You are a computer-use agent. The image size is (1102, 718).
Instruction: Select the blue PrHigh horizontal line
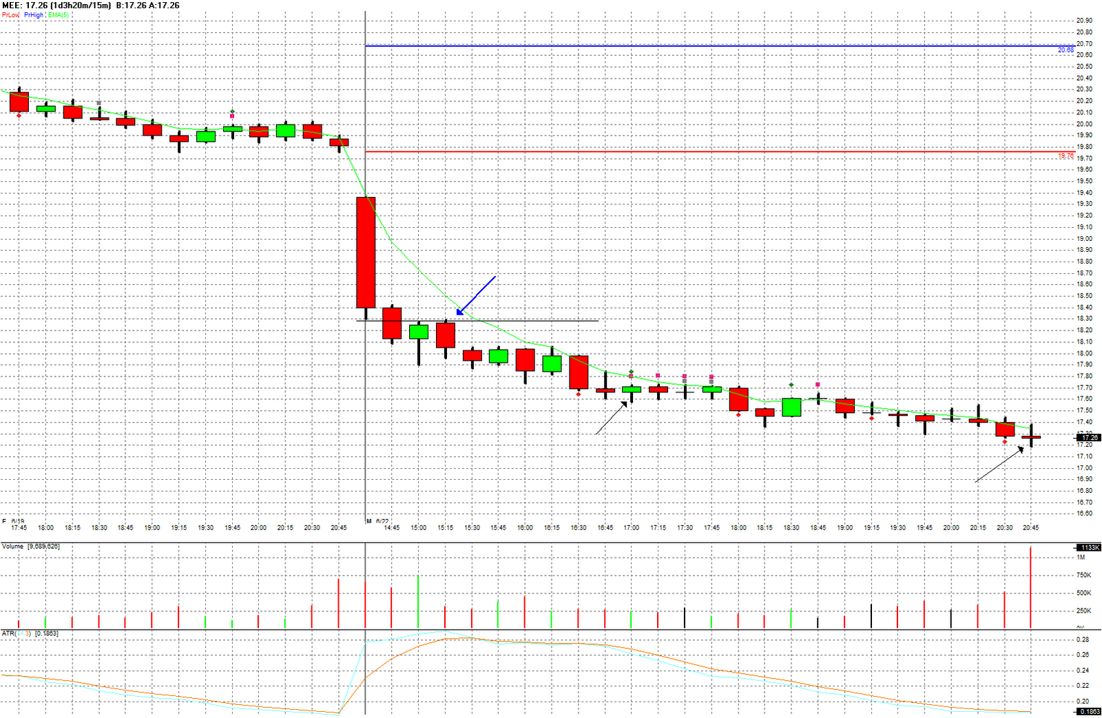pos(720,46)
